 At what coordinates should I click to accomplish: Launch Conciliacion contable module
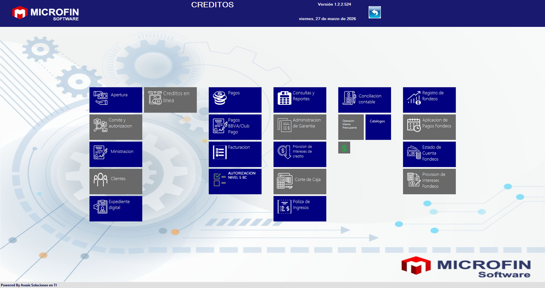(364, 100)
